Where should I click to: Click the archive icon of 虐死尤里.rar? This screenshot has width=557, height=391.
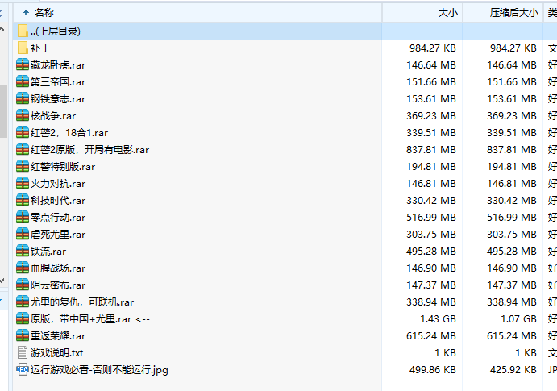click(23, 234)
